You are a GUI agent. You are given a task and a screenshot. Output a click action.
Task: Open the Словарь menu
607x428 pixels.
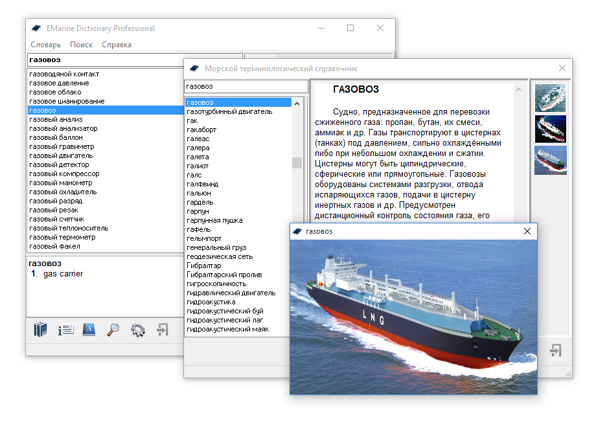pos(45,45)
